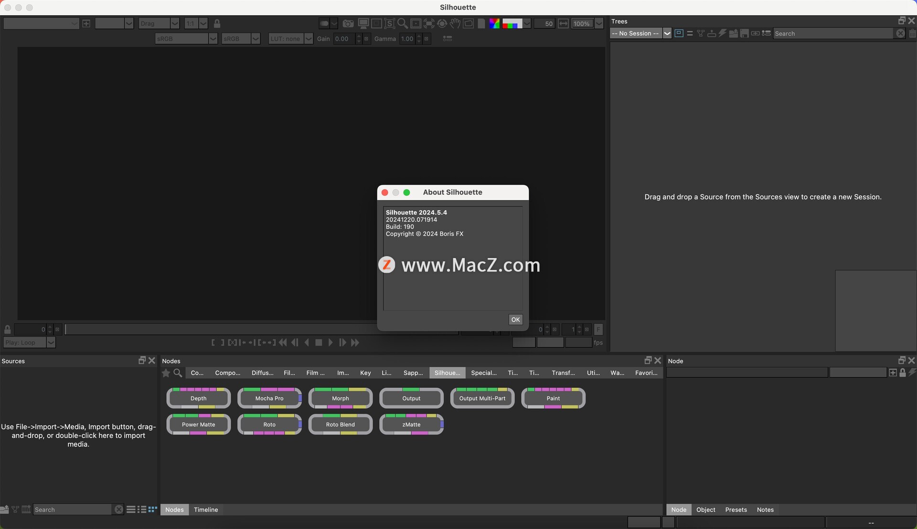Click the lightning bolt icon in Node panel
The image size is (917, 529).
point(912,373)
